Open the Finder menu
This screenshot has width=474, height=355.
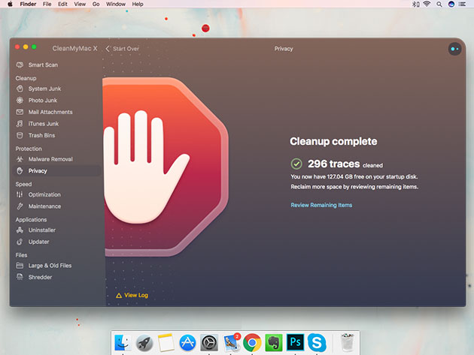[x=28, y=5]
